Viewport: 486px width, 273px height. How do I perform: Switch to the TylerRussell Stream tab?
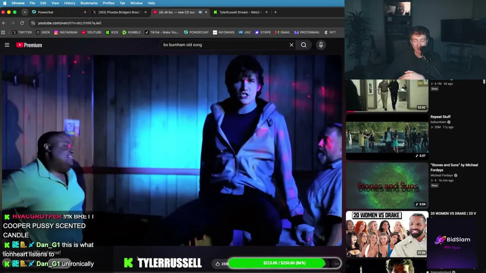(240, 12)
